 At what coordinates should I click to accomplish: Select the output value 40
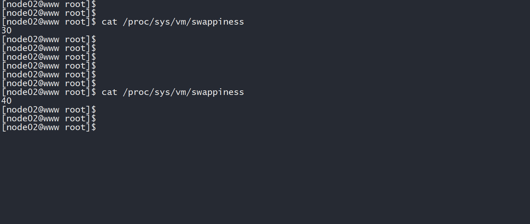[x=6, y=101]
